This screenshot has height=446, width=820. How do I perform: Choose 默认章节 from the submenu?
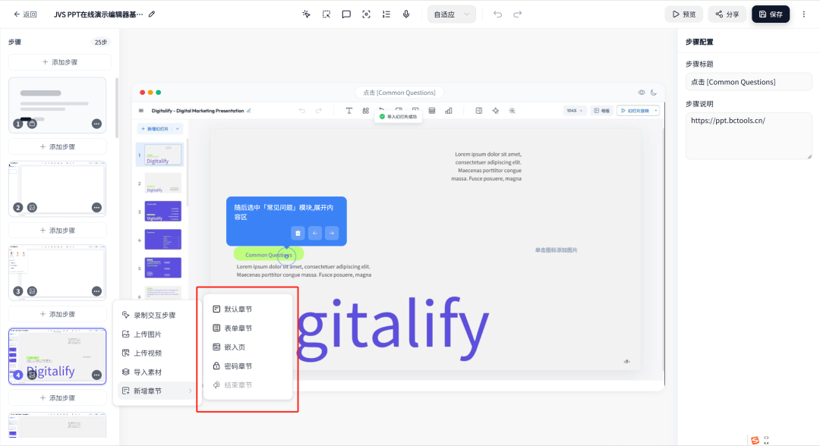[x=248, y=309]
